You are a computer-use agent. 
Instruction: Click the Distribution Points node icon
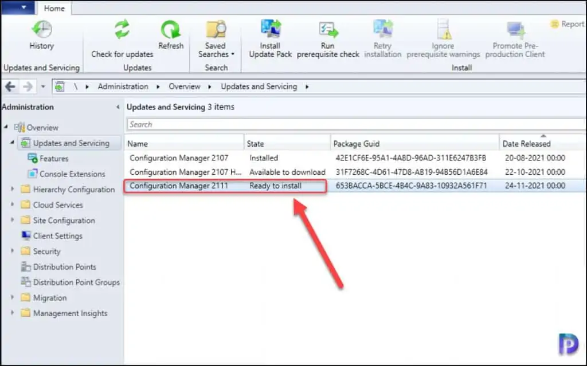(26, 266)
